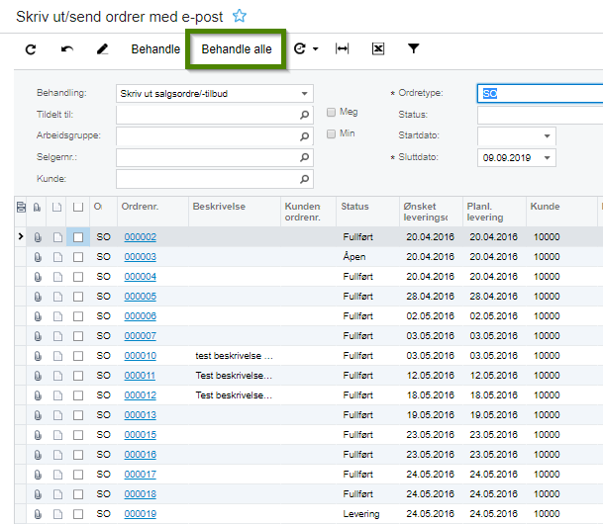This screenshot has height=524, width=603.
Task: Click attachment paperclip for order 000002
Action: tap(38, 238)
